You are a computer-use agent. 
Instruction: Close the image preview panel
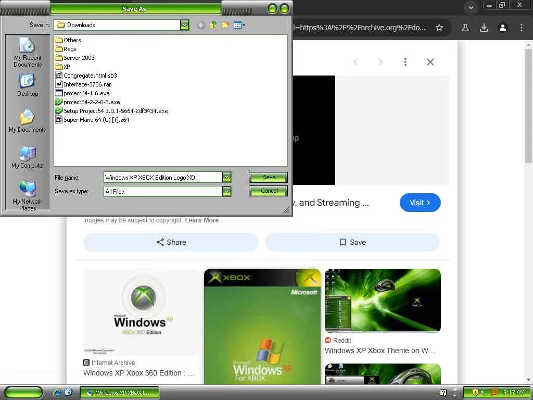[x=430, y=62]
